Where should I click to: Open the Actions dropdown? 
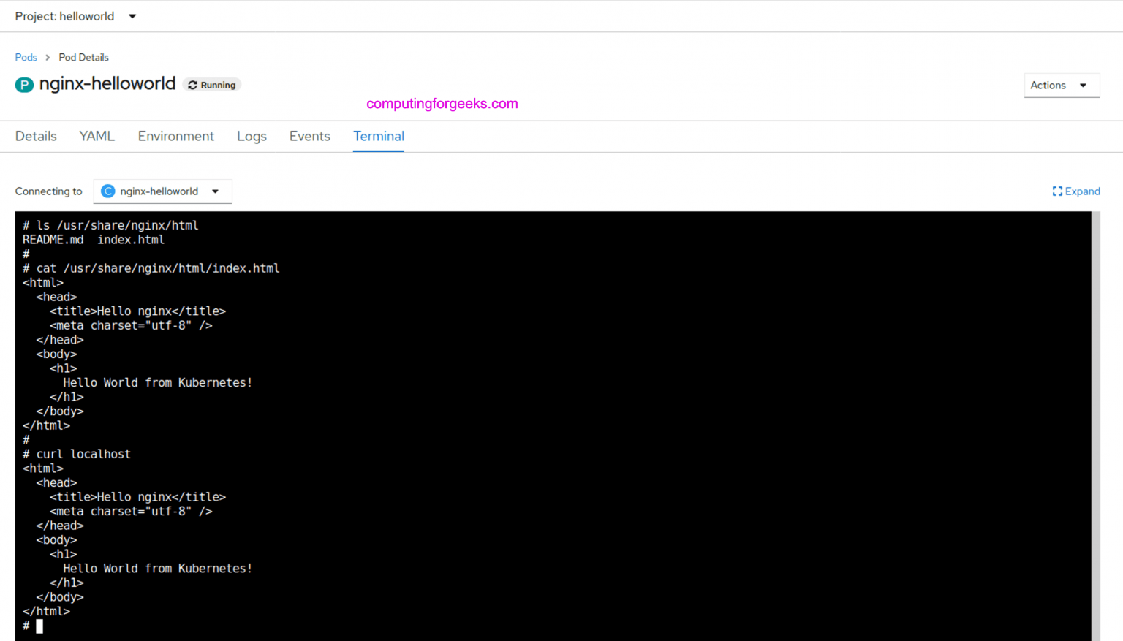(x=1062, y=85)
